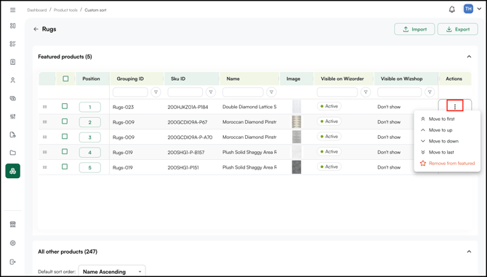Open the sliders adjustments icon in the sidebar

tap(13, 116)
